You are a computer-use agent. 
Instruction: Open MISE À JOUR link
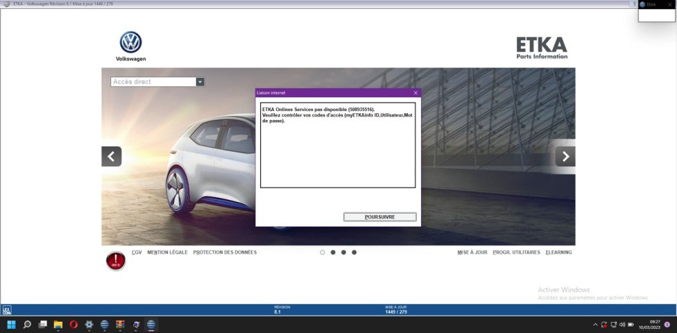472,253
